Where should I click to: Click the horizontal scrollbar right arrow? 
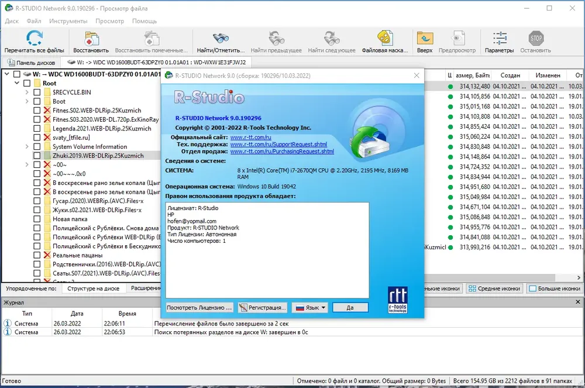click(579, 277)
